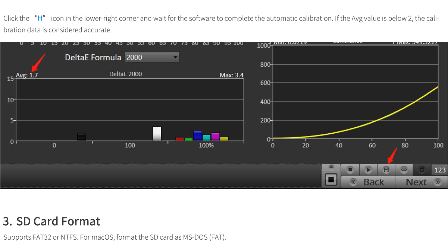Click the blue bar in DeltaE chart

coord(198,136)
